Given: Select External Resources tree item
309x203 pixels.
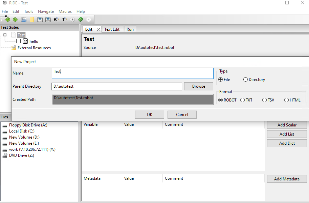Looking at the screenshot, I should [34, 48].
